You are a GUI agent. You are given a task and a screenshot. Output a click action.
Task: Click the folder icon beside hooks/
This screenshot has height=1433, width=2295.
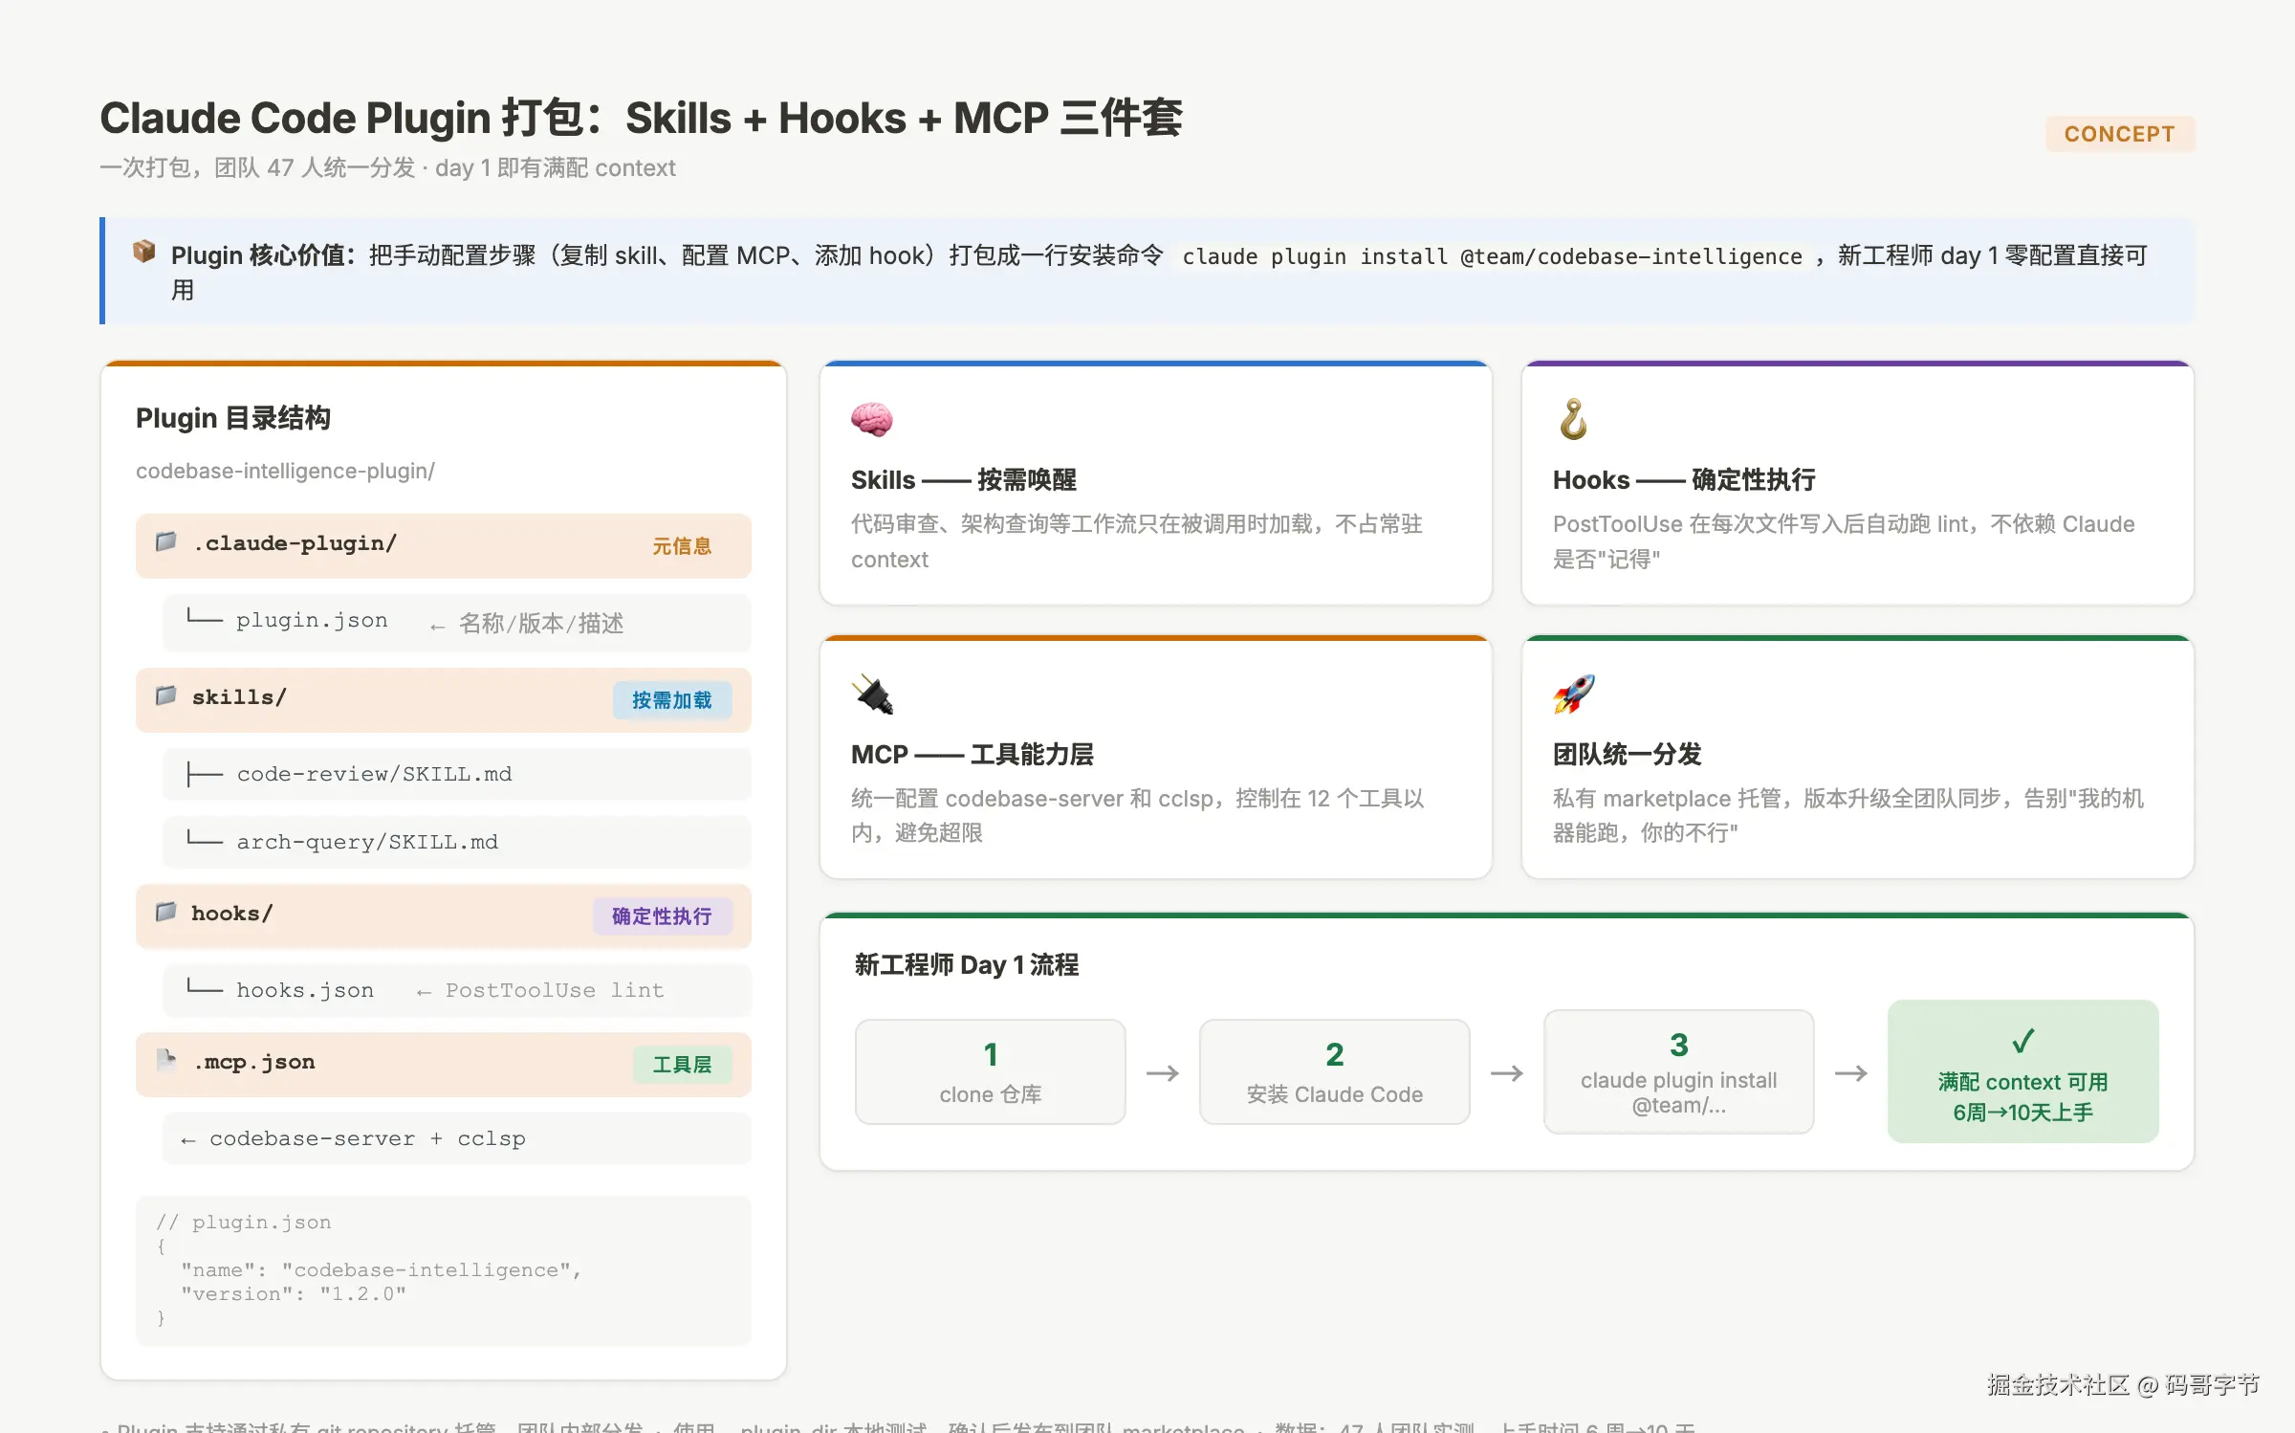click(166, 913)
